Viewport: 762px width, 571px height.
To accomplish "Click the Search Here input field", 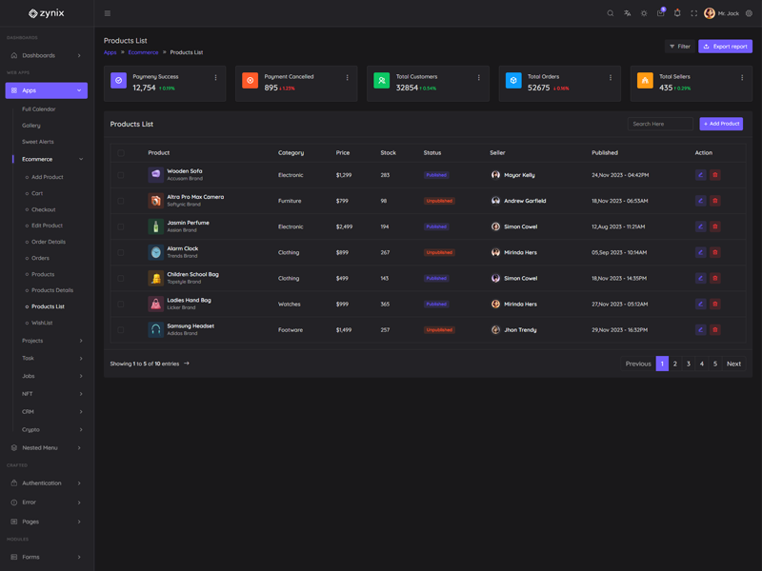I will click(660, 124).
